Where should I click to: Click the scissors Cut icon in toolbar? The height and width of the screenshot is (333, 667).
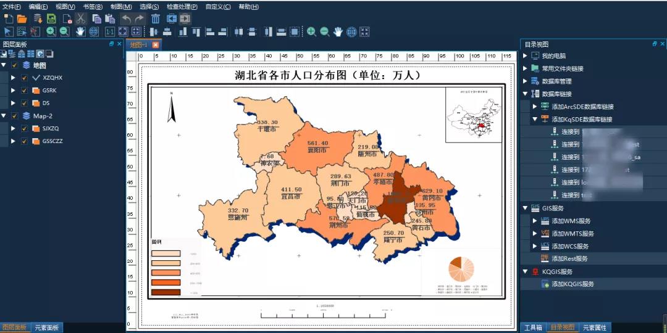80,18
